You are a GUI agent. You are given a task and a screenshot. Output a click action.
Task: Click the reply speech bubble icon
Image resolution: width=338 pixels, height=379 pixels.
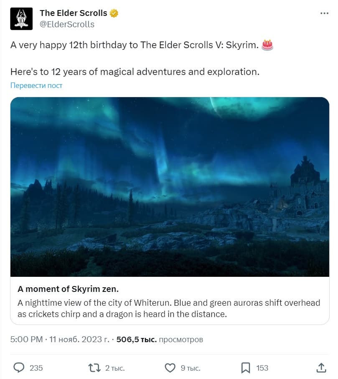tap(19, 368)
